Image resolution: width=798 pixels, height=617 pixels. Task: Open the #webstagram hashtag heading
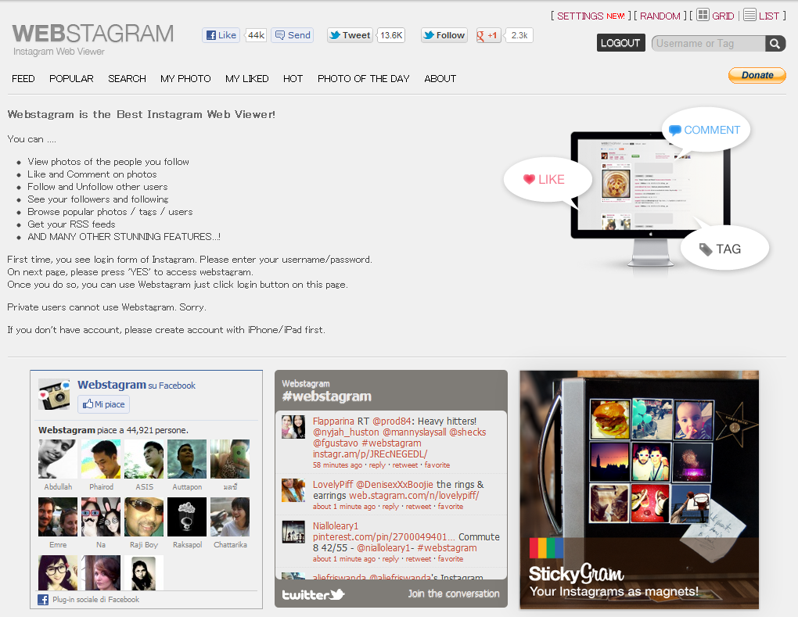tap(327, 396)
